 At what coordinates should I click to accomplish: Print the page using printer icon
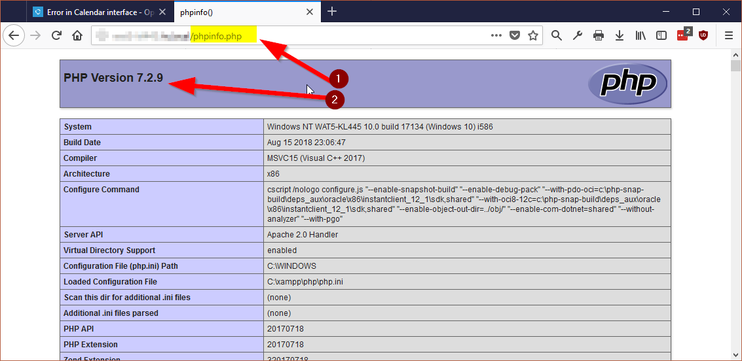599,35
